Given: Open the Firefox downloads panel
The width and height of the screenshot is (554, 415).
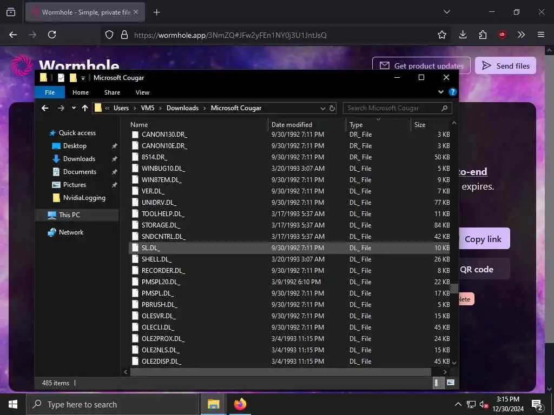Looking at the screenshot, I should [463, 35].
